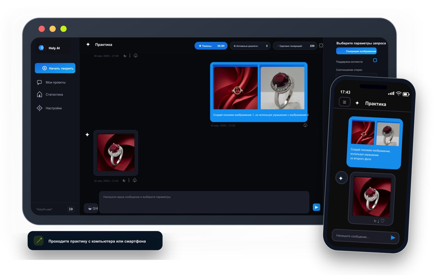This screenshot has width=441, height=275.
Task: Click the 'Проходите практику с компьютера или смартфона' banner
Action: [x=95, y=241]
